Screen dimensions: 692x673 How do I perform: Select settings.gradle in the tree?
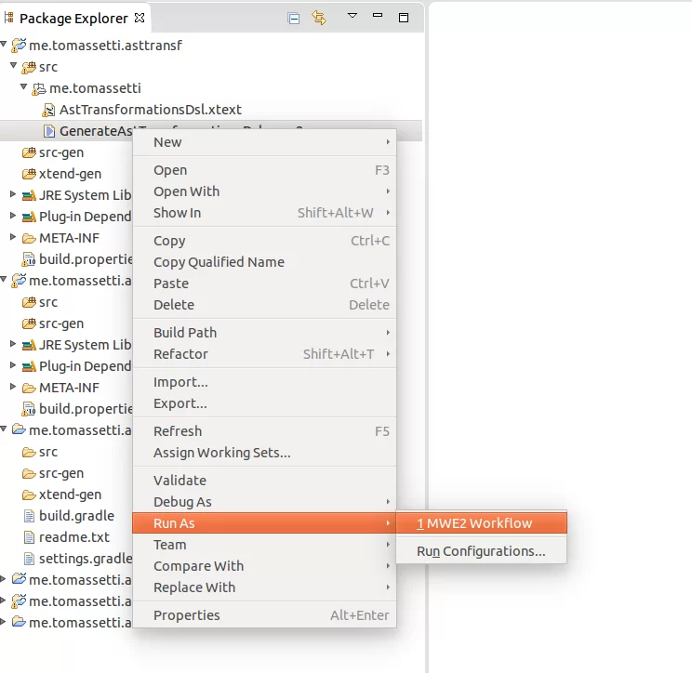coord(86,559)
